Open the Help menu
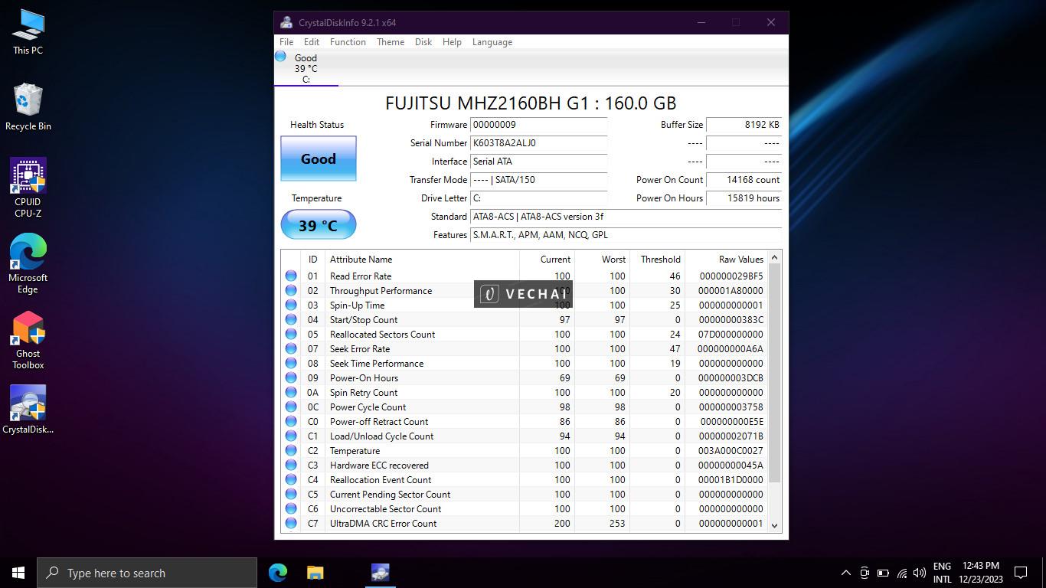The height and width of the screenshot is (588, 1046). coord(452,42)
